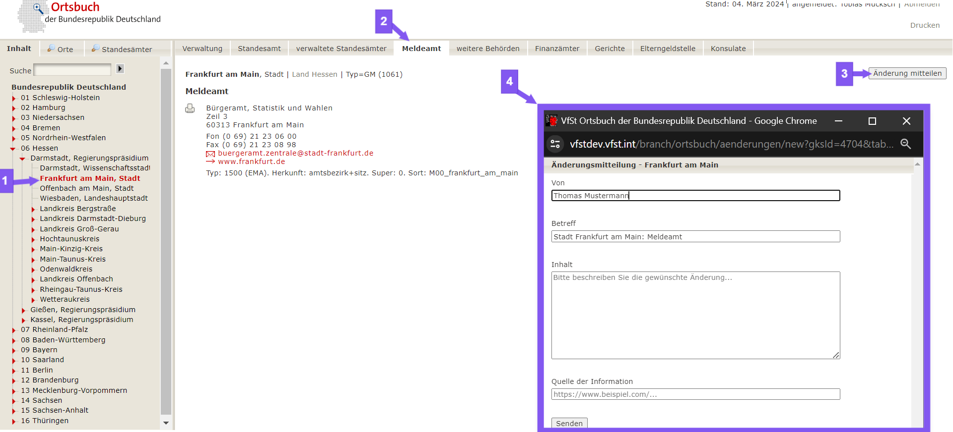Image resolution: width=953 pixels, height=432 pixels.
Task: Click the Senden button
Action: pyautogui.click(x=569, y=423)
